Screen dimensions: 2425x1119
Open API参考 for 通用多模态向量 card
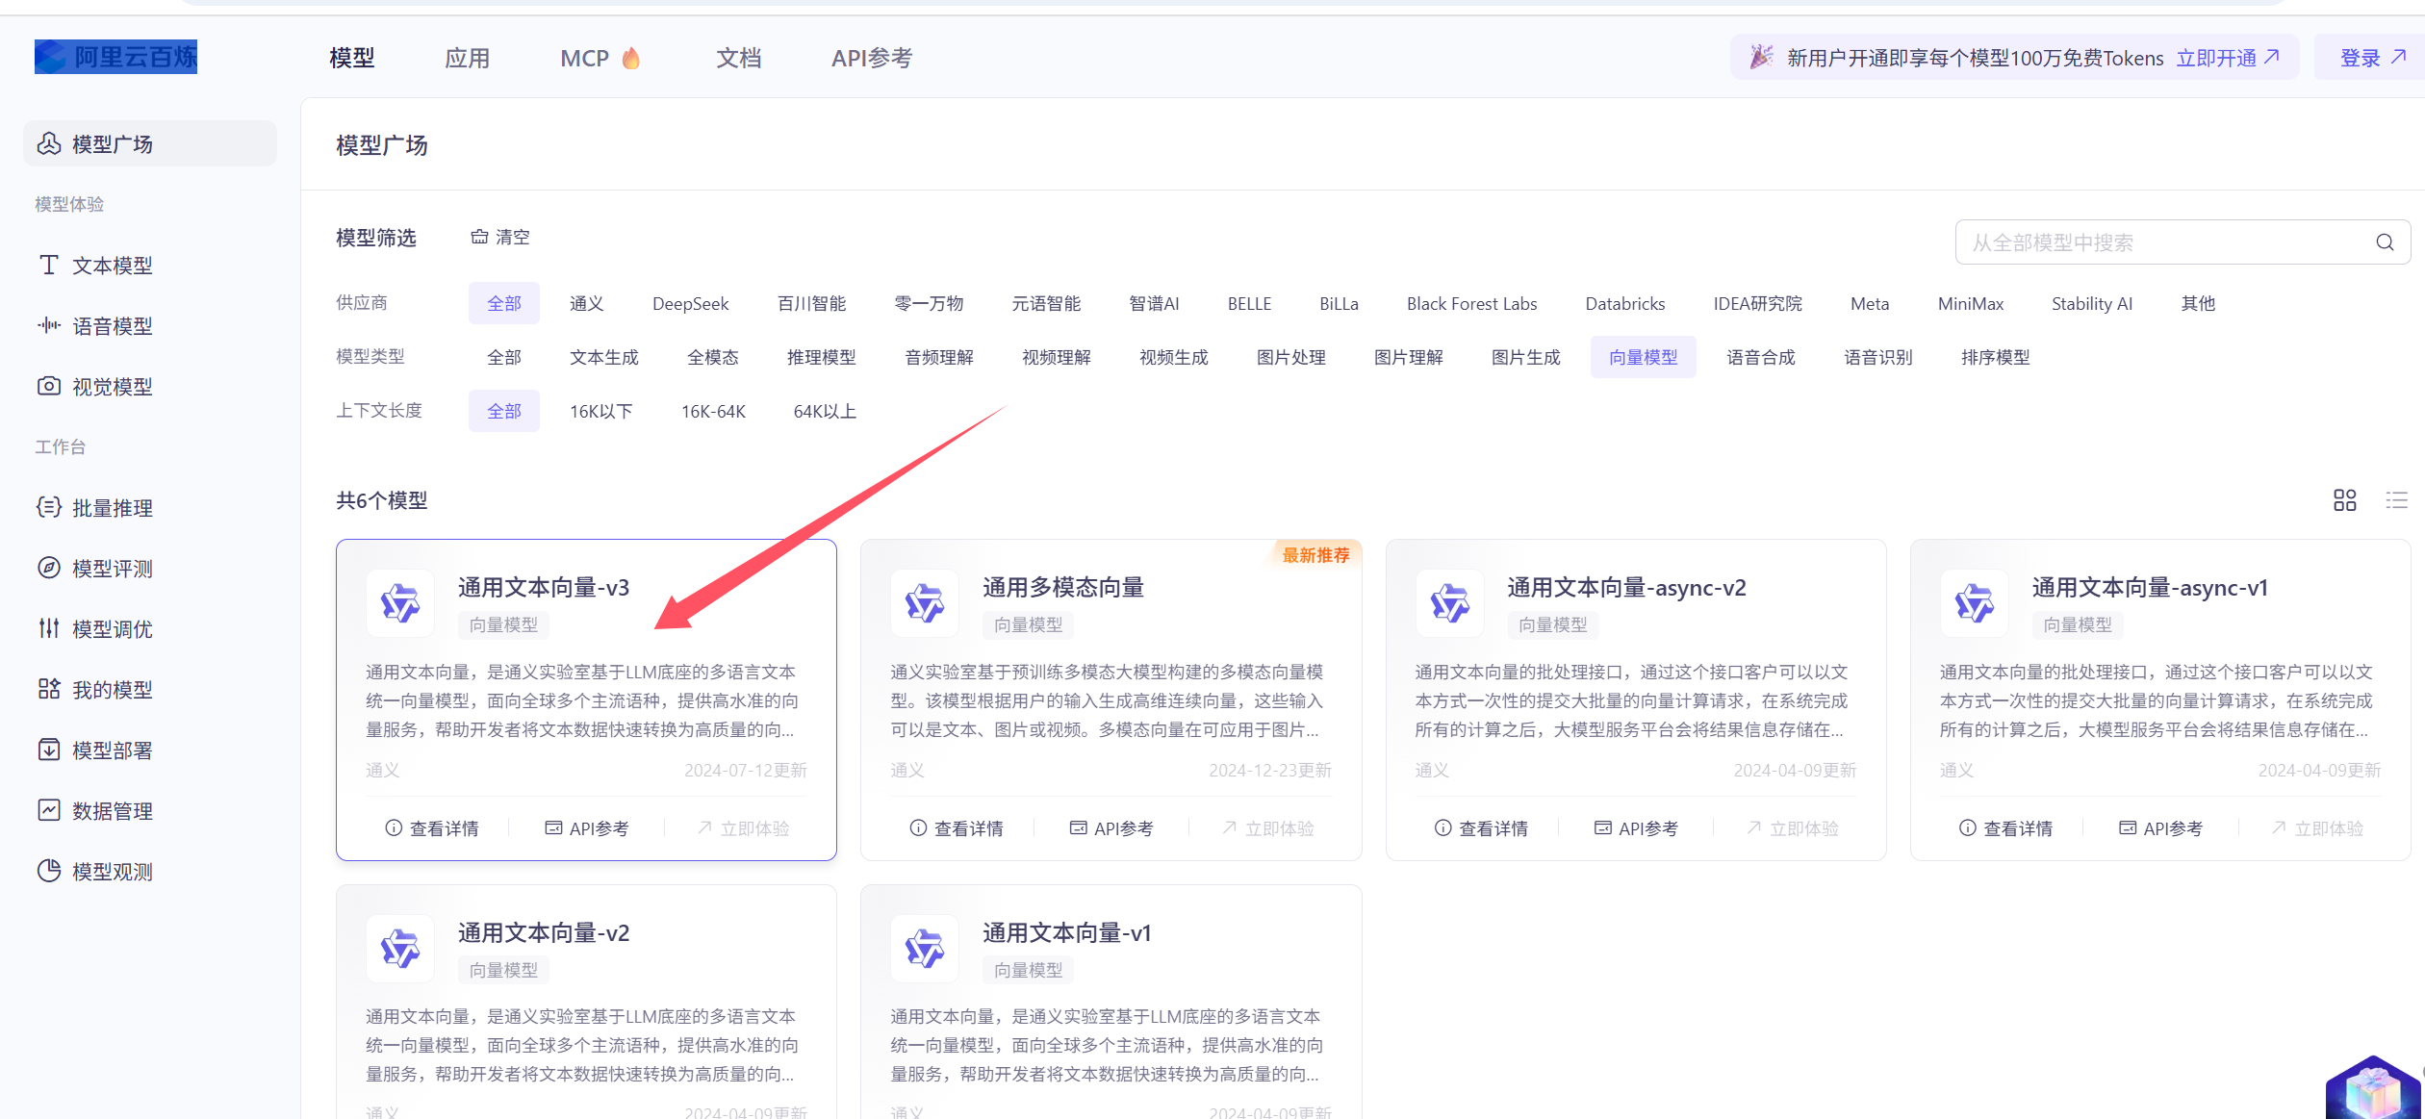1110,828
